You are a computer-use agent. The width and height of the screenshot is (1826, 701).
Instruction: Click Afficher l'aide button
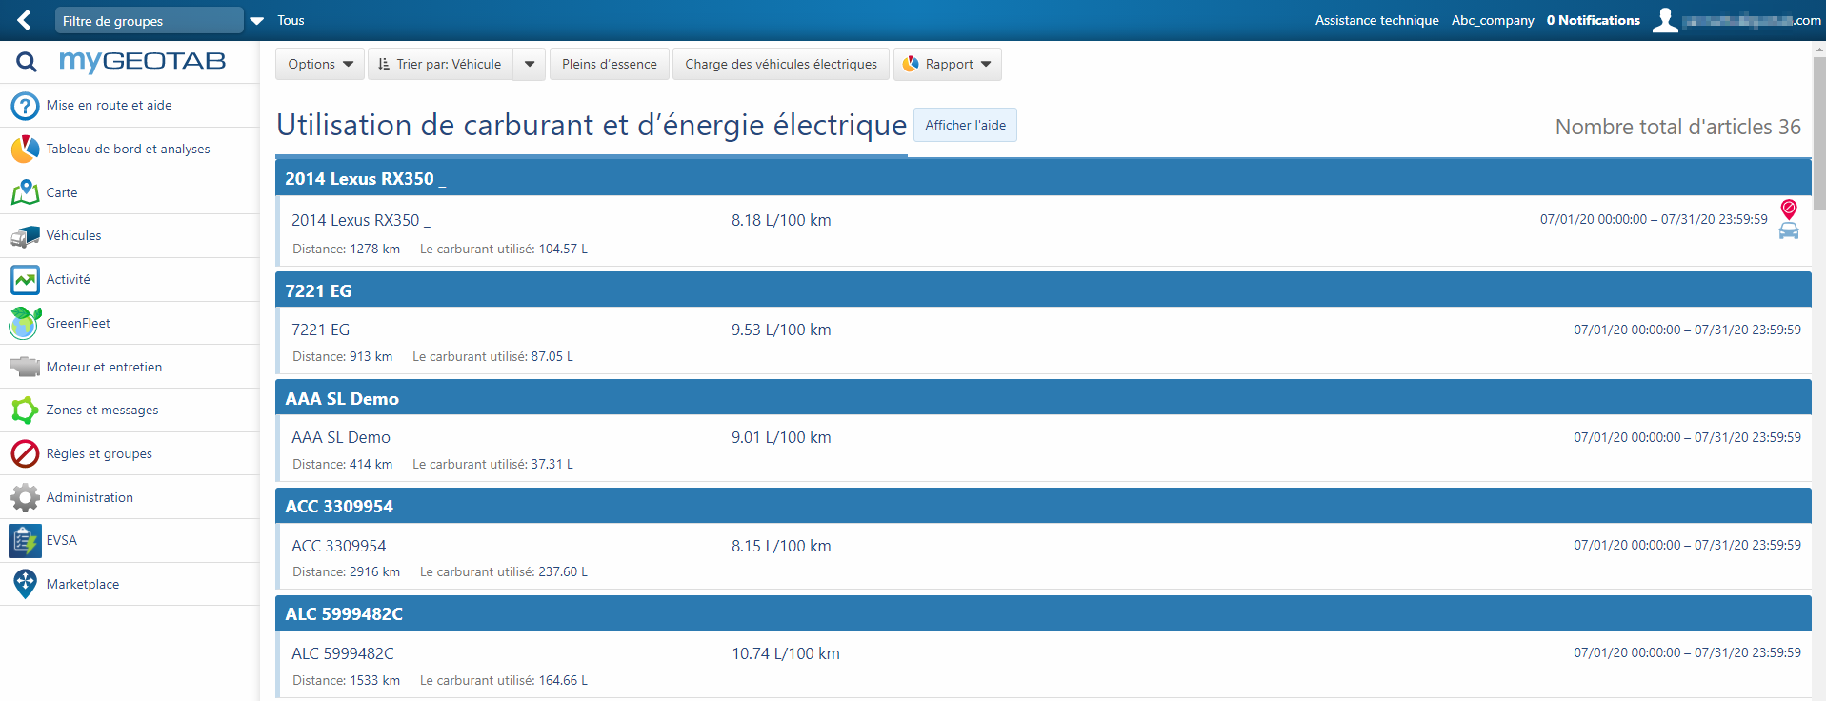(965, 125)
